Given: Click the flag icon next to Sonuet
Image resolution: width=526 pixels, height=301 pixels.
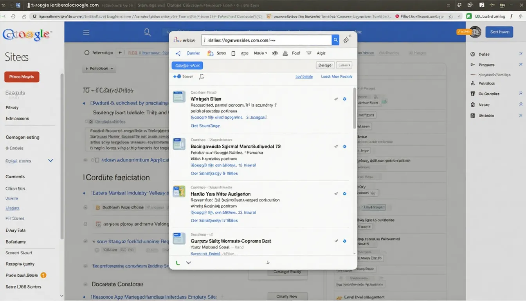Looking at the screenshot, I should coord(202,77).
